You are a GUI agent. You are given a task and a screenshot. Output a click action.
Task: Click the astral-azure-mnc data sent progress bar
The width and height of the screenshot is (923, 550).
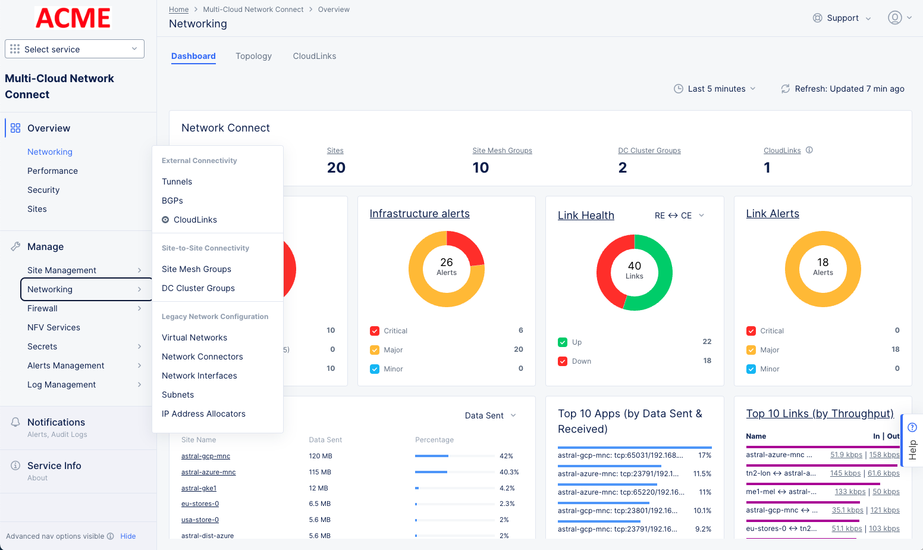tap(455, 472)
